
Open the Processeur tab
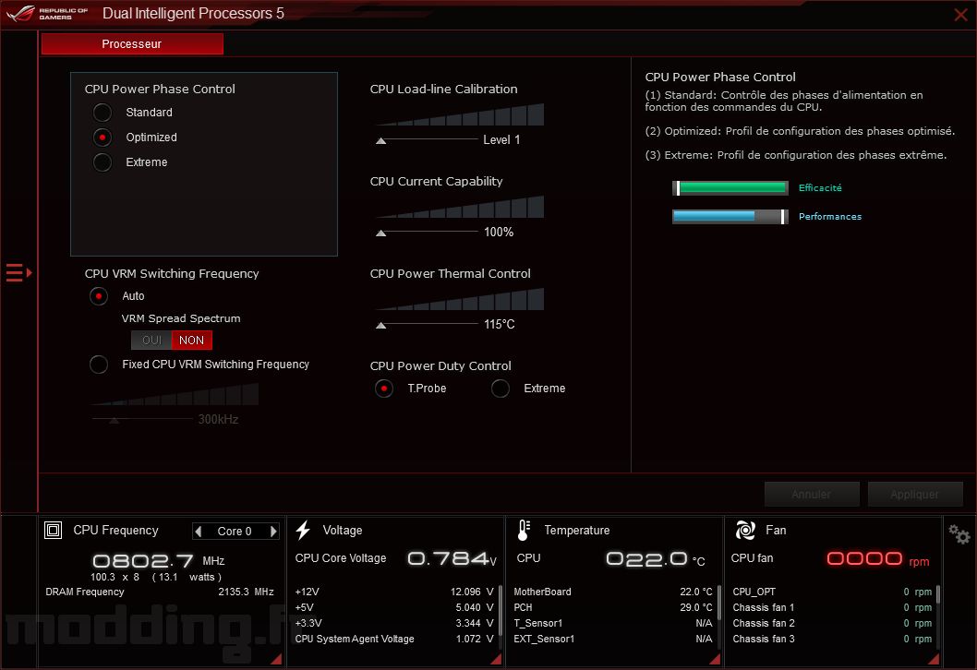pos(132,44)
